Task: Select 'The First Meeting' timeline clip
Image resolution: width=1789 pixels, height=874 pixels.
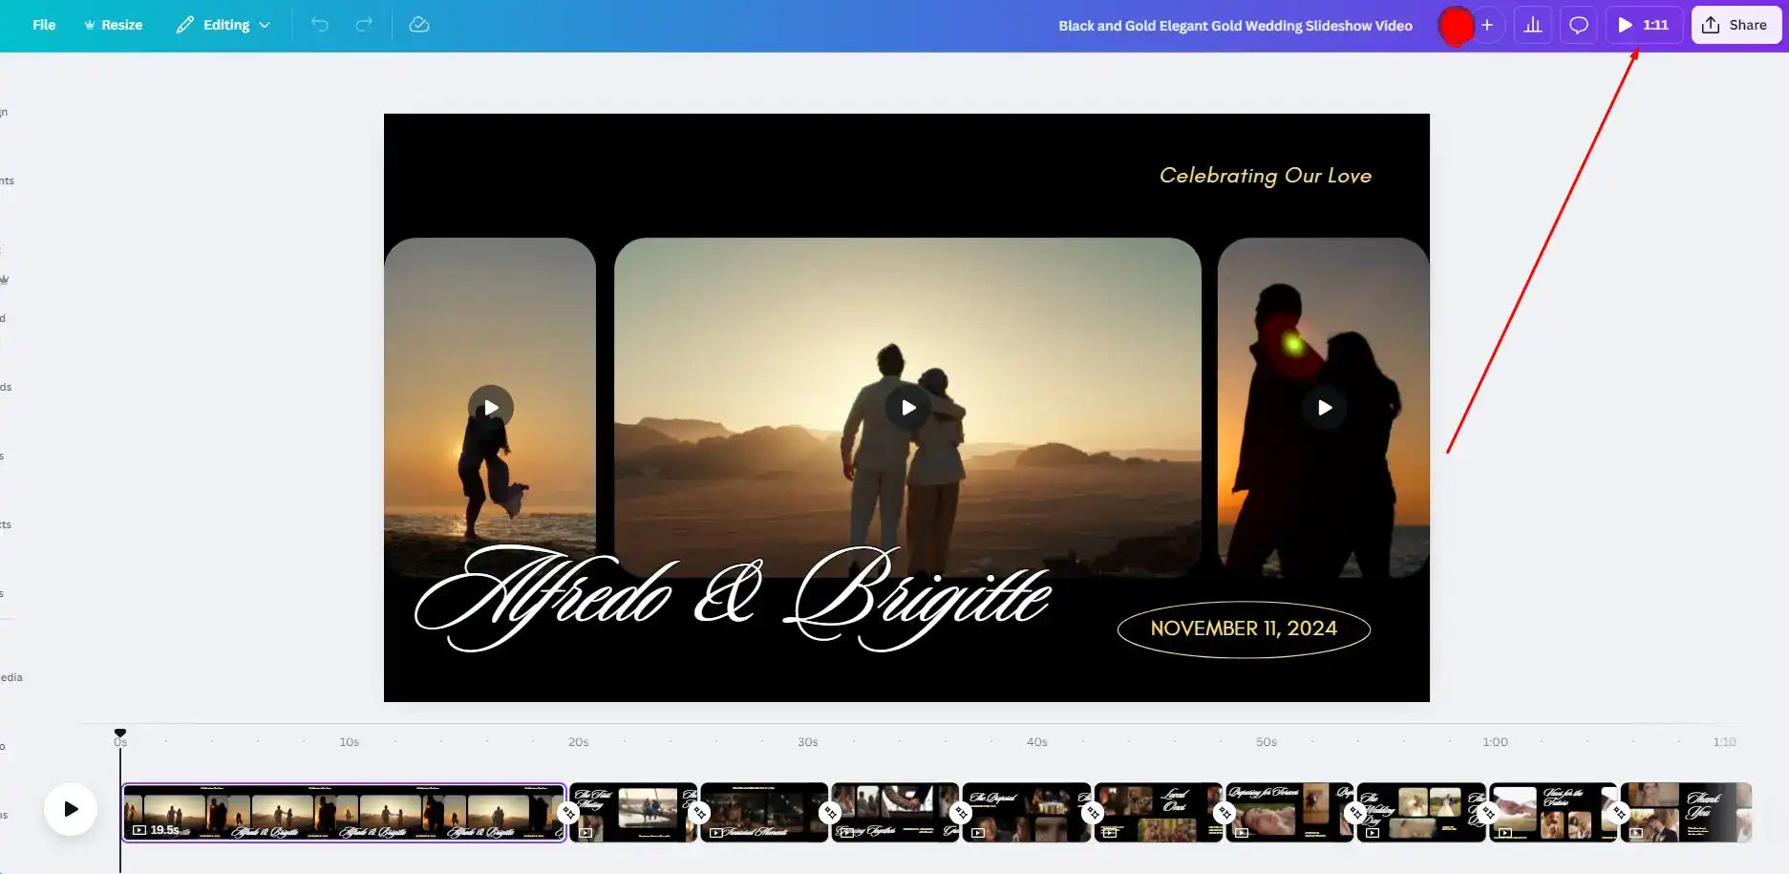Action: click(x=634, y=813)
